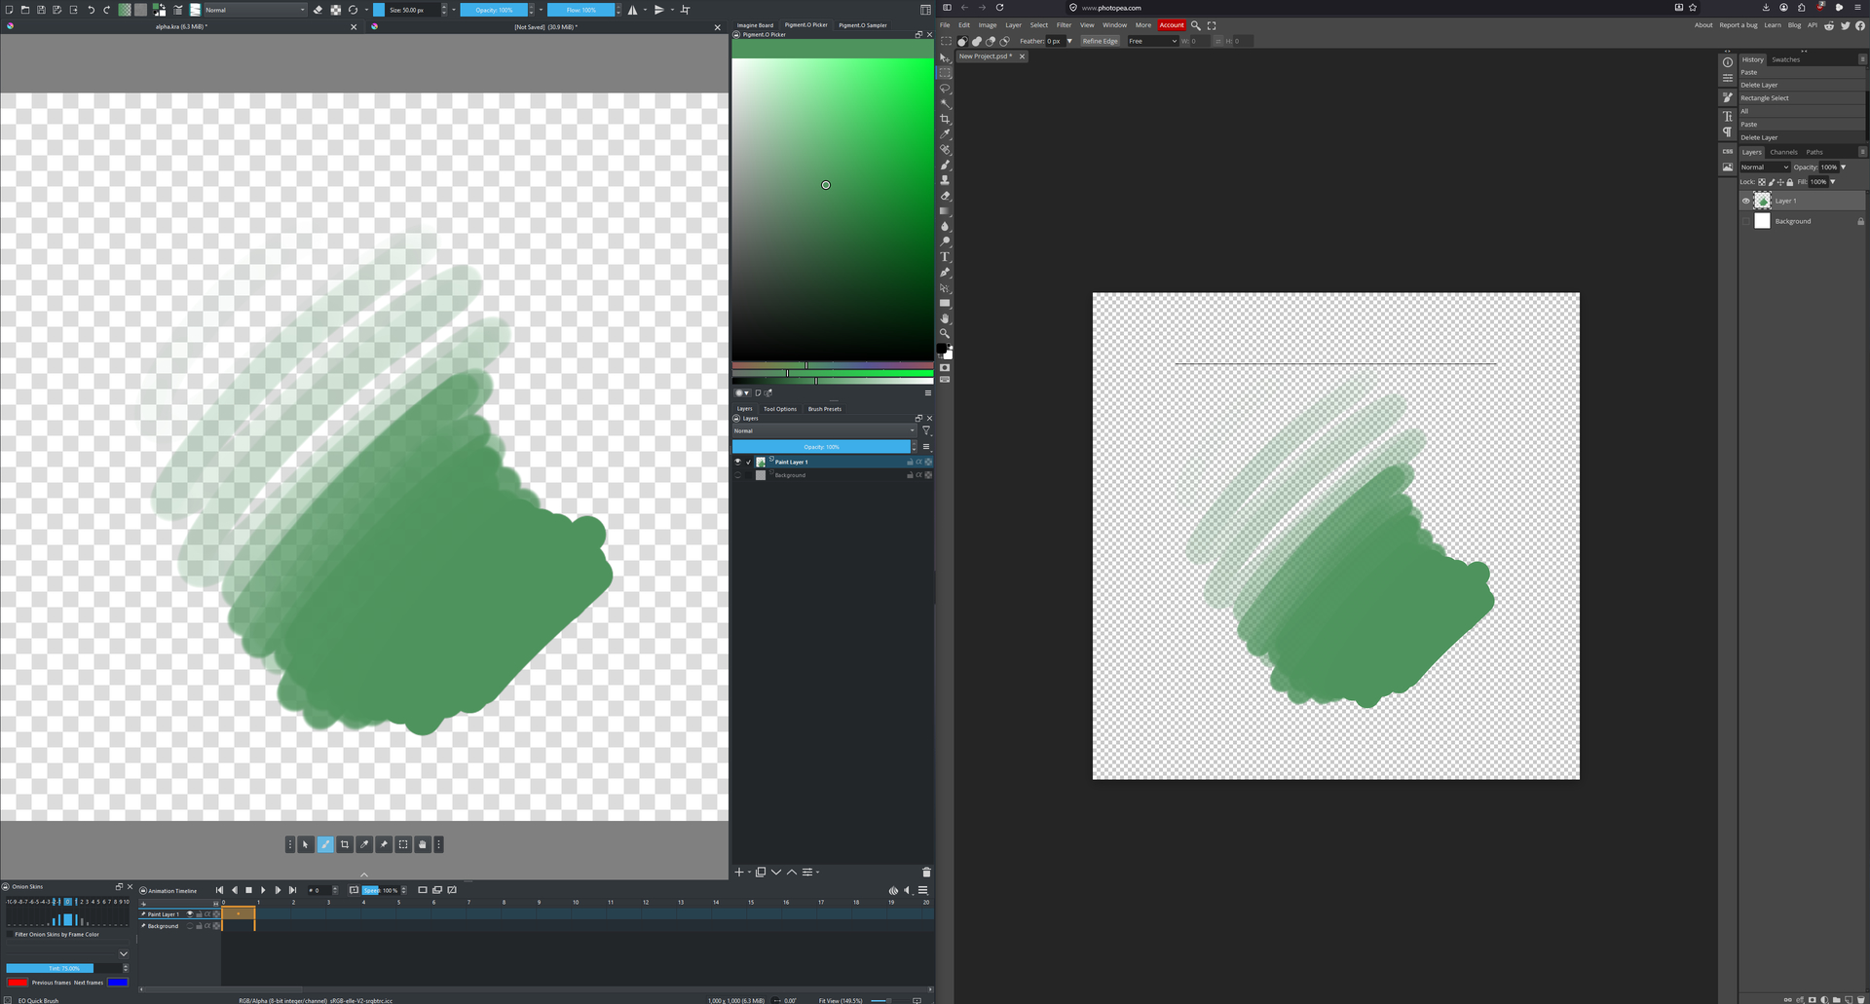The width and height of the screenshot is (1870, 1004).
Task: Adjust the brush Flow slider
Action: (580, 10)
